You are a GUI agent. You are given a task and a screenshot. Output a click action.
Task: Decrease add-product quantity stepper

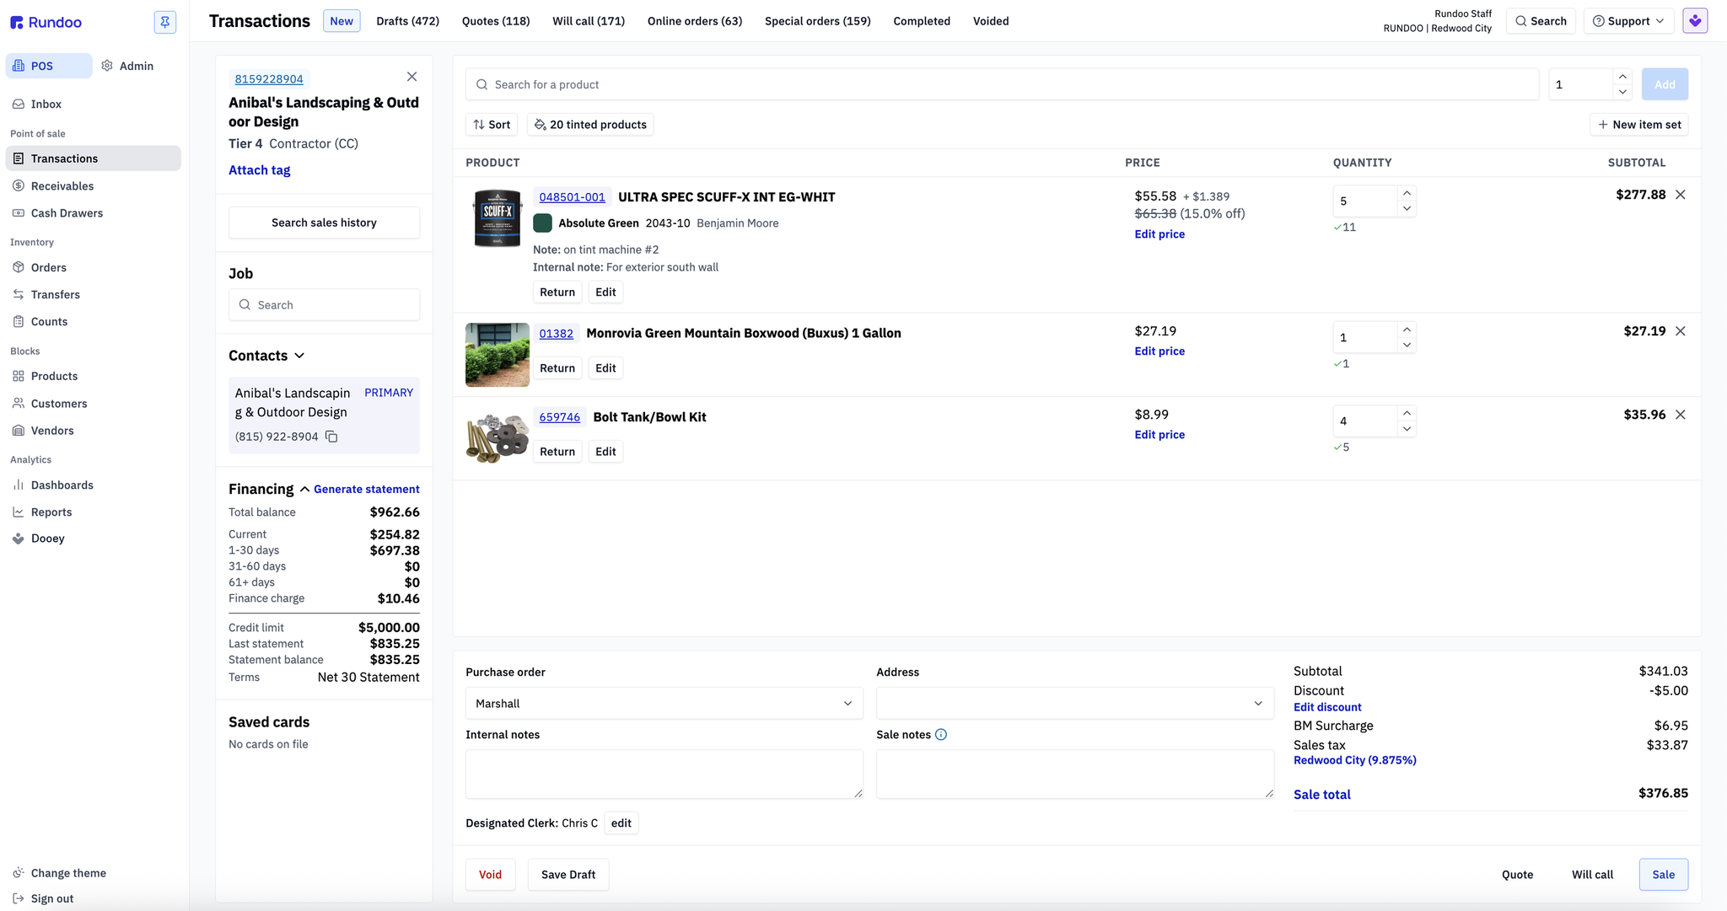[x=1622, y=92]
